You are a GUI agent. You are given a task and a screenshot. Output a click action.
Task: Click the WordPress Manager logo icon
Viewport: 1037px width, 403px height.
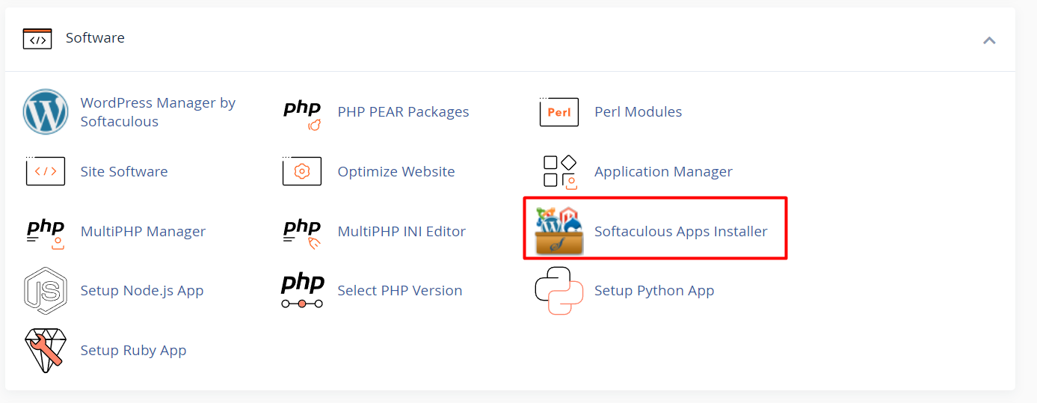[x=46, y=112]
